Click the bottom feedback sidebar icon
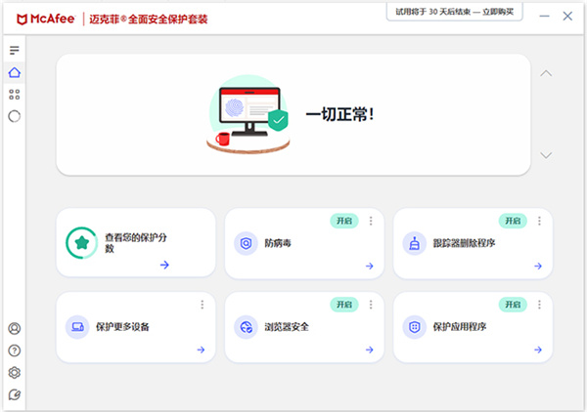The width and height of the screenshot is (587, 412). pos(14,394)
